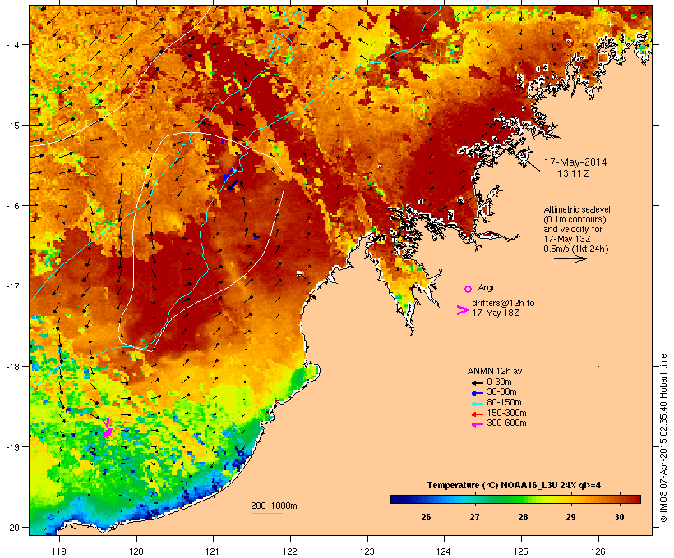Click the dark blue 26 degree end of colorbar

pyautogui.click(x=398, y=499)
